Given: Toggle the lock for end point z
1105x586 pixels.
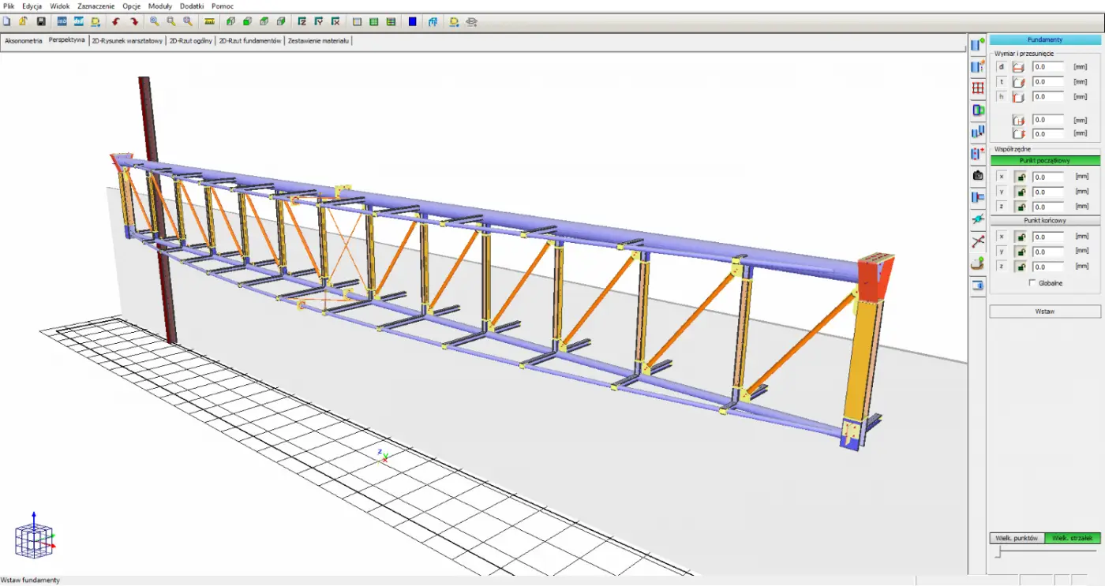Looking at the screenshot, I should point(1021,267).
